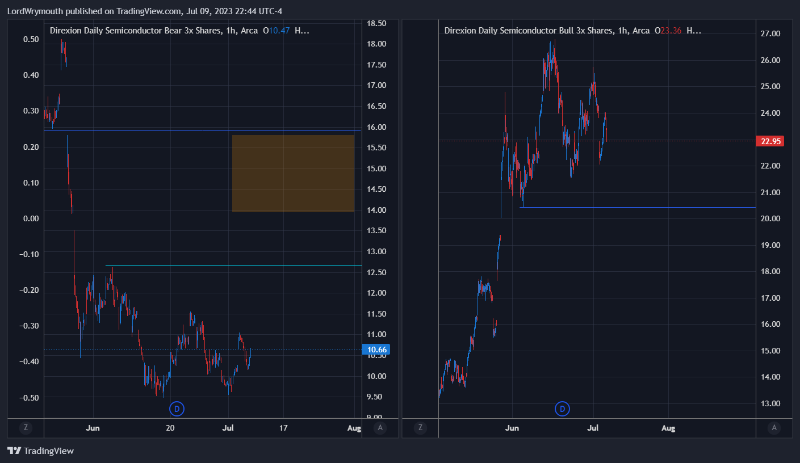The width and height of the screenshot is (800, 463).
Task: Click the 0.25 region label 0.20 on left scale
Action: tap(31, 147)
